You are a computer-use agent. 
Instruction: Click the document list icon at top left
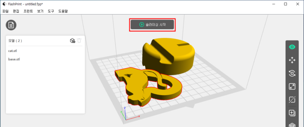(x=11, y=25)
